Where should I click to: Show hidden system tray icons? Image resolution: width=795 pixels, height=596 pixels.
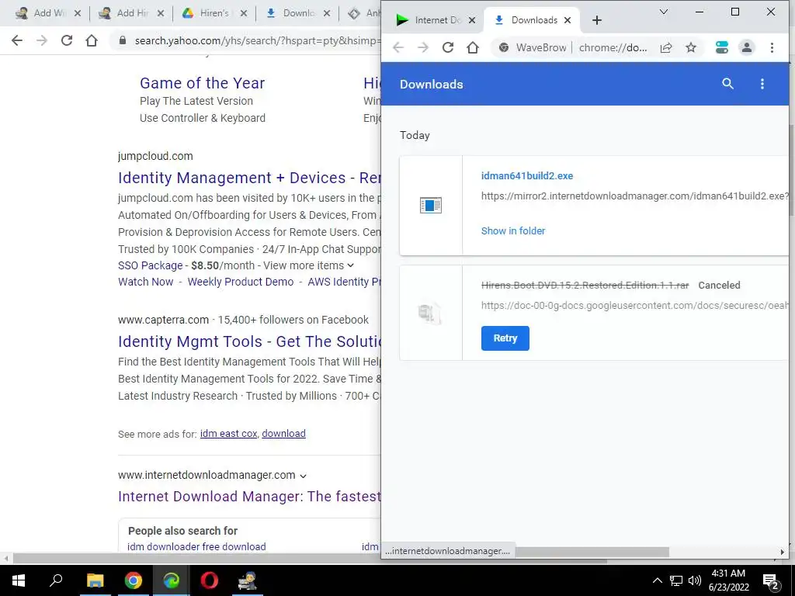[x=657, y=580]
